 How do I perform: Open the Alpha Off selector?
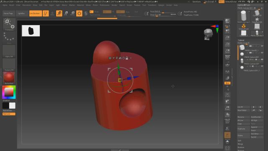(x=9, y=51)
